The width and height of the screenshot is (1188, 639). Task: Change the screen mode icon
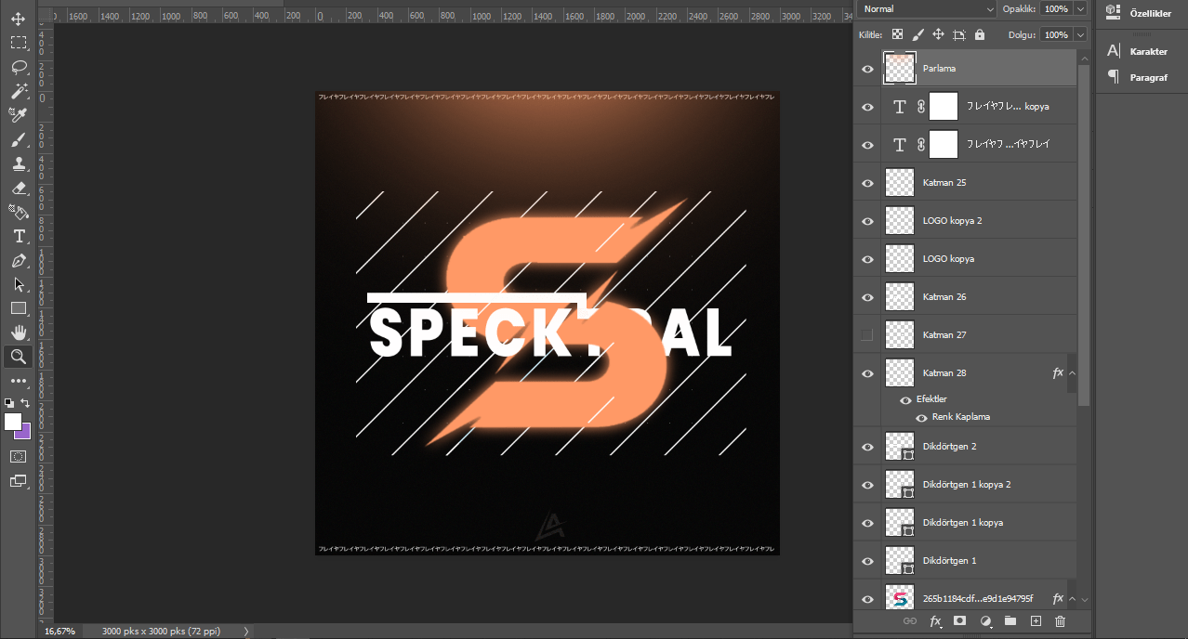point(19,480)
